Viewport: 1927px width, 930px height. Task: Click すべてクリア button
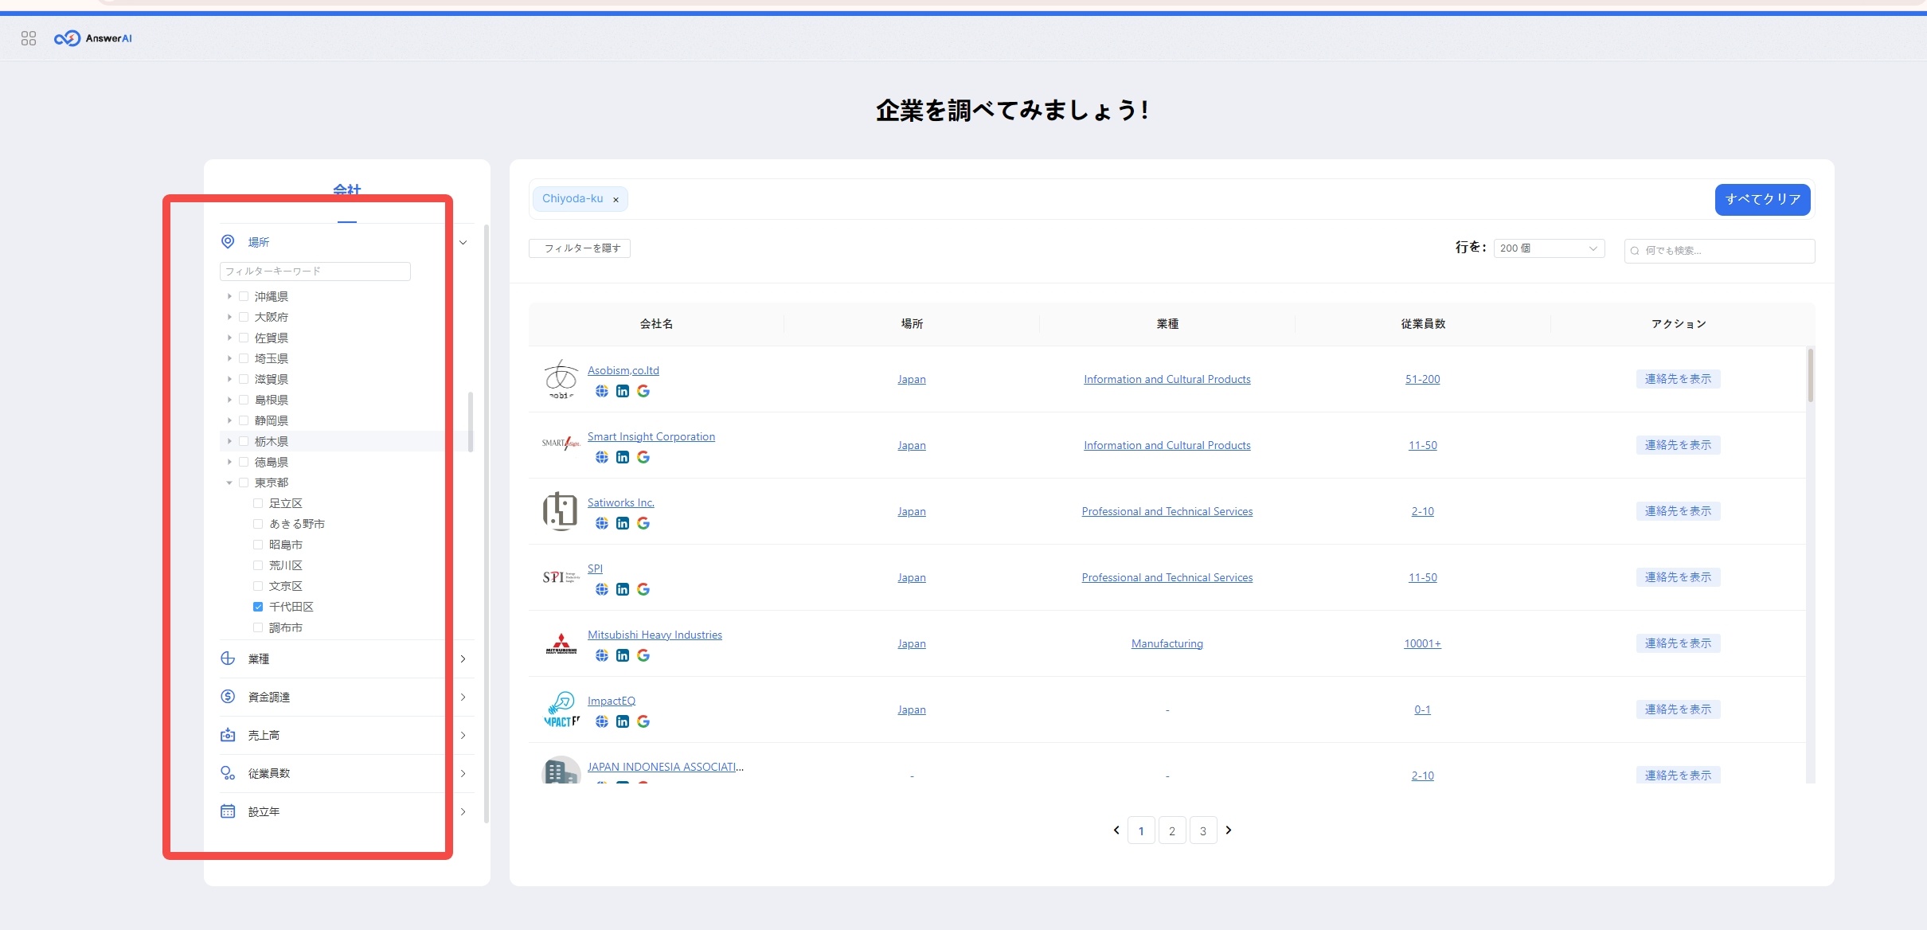pyautogui.click(x=1763, y=199)
